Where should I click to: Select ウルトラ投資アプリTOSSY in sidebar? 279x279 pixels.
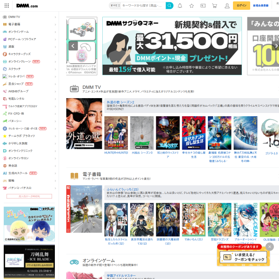point(29,106)
